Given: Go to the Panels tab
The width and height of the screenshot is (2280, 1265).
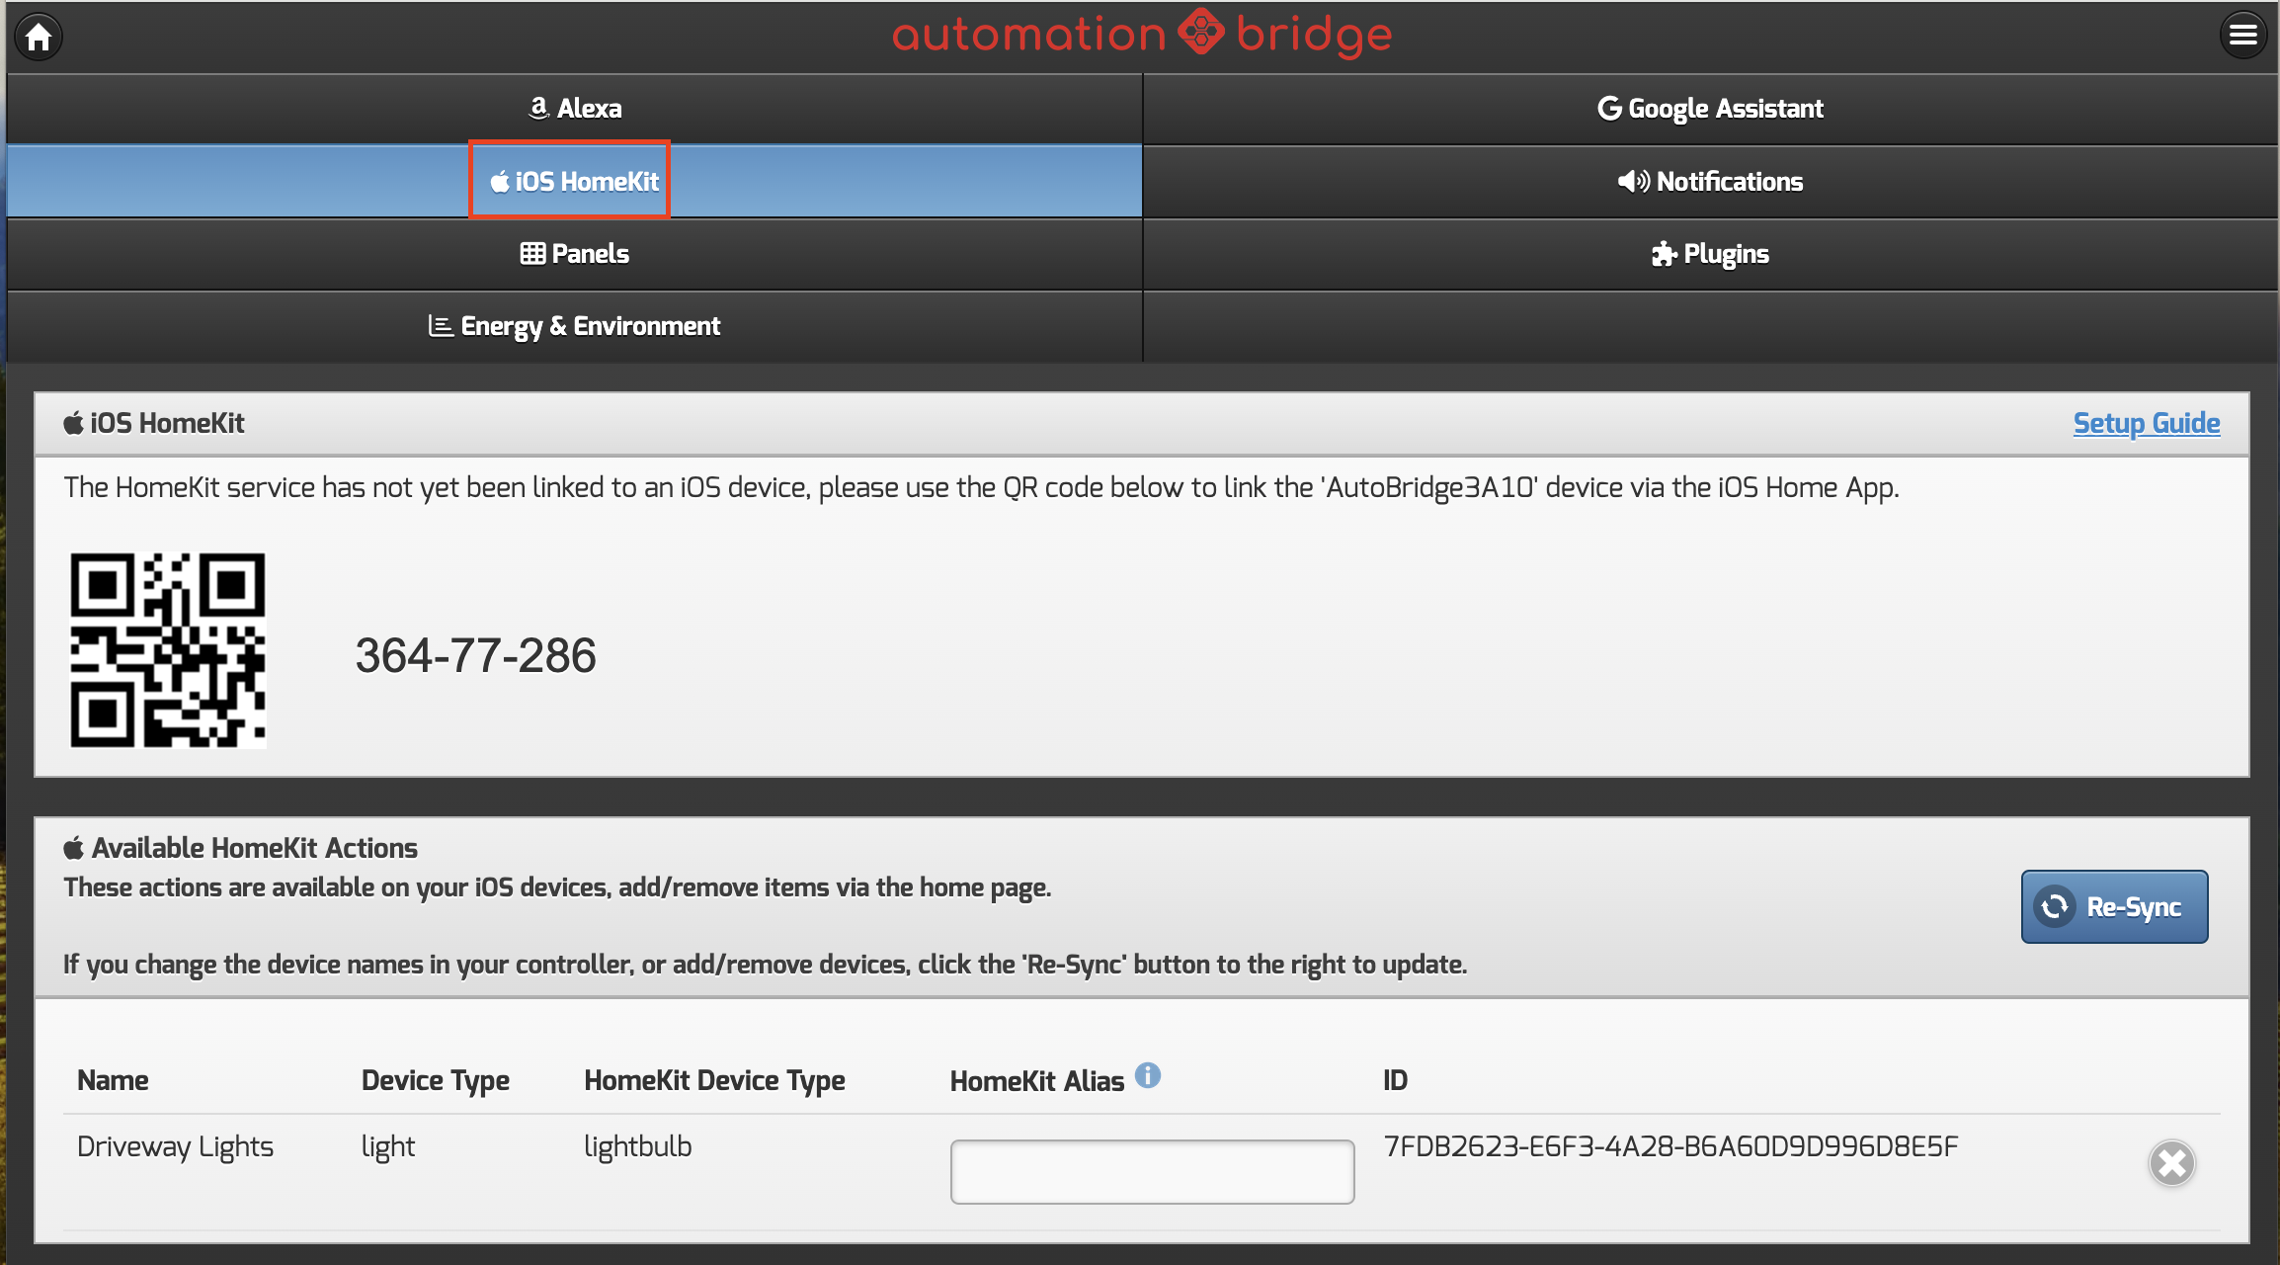Looking at the screenshot, I should (575, 254).
